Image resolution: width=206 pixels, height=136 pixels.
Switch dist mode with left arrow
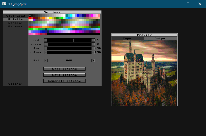(x=46, y=61)
